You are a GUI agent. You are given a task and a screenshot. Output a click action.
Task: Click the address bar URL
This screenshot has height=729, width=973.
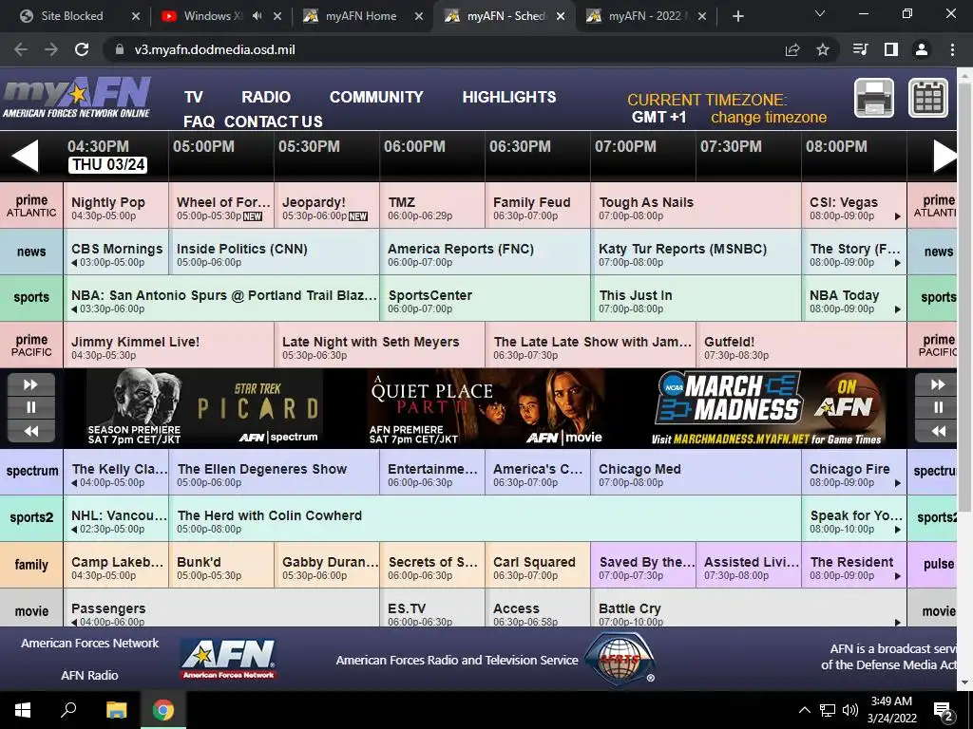[x=215, y=49]
